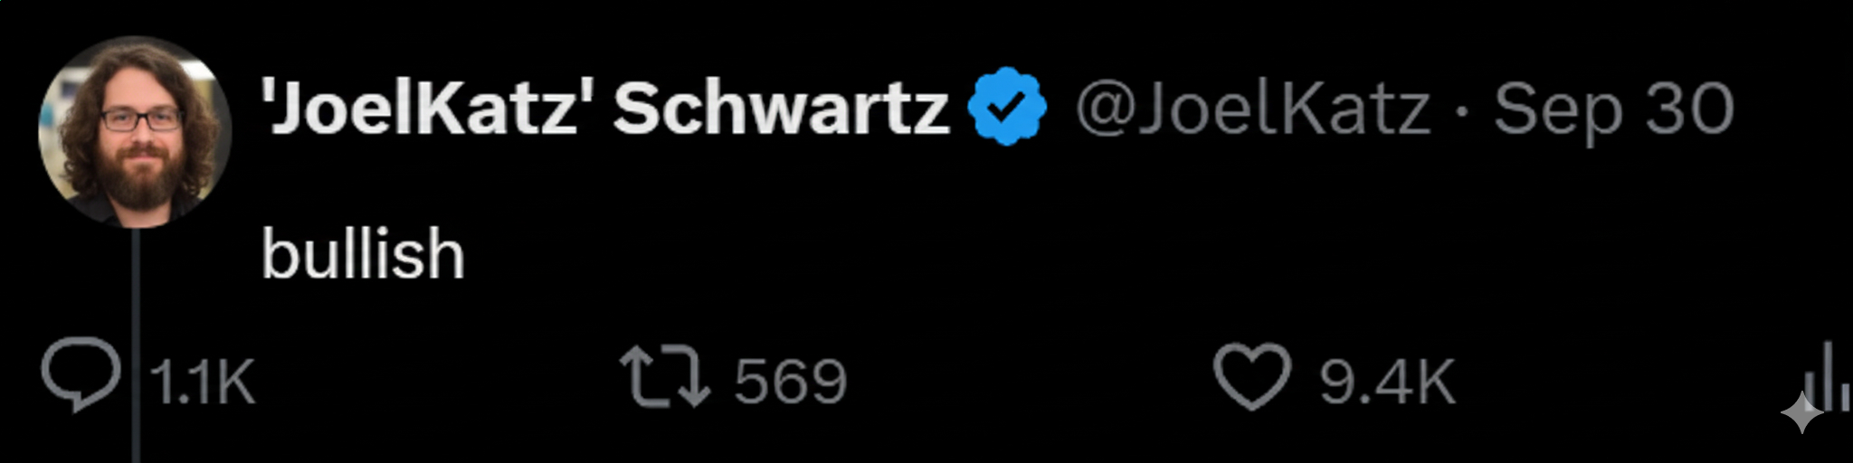The width and height of the screenshot is (1853, 463).
Task: Click the sparkle star icon in the corner
Action: pyautogui.click(x=1802, y=412)
